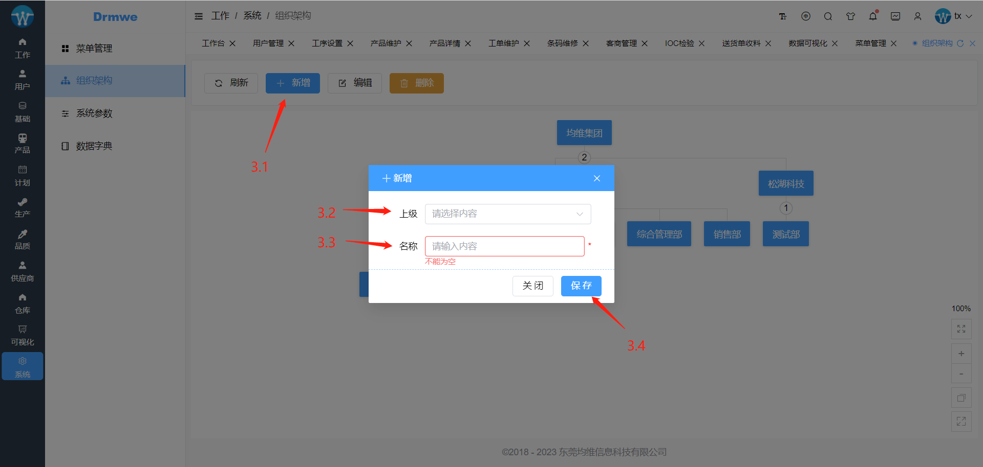Select 系统参数 in the side menu
983x467 pixels.
tap(94, 113)
